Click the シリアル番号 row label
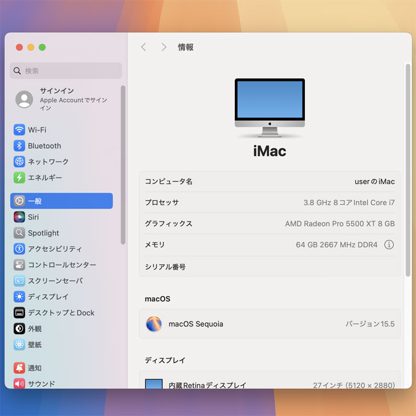The image size is (416, 416). [x=165, y=267]
